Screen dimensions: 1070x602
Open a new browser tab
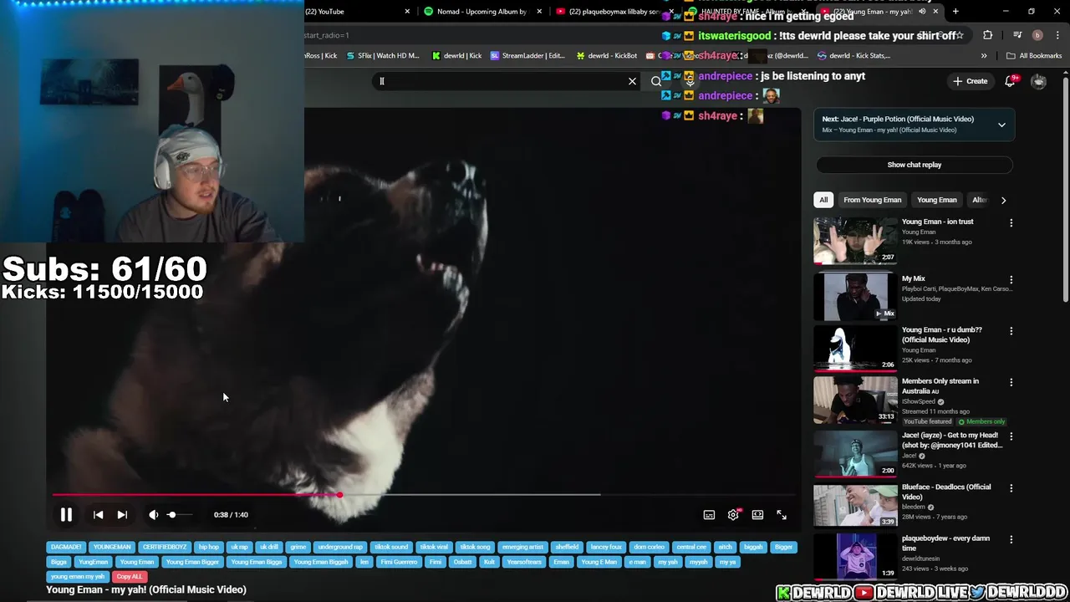[x=955, y=12]
